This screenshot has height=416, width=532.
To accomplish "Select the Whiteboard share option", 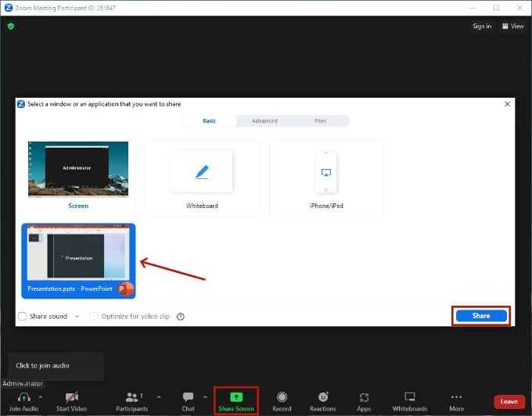I will [202, 178].
